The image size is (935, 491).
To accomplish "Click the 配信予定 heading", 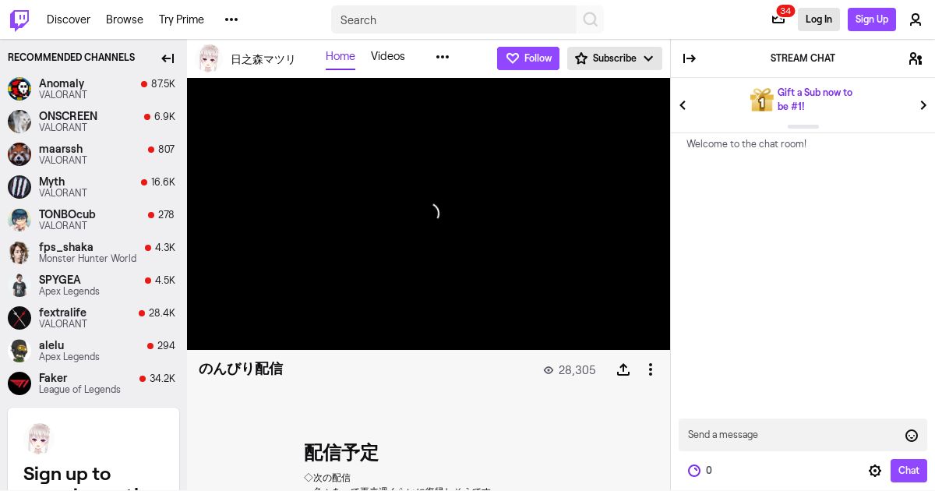I will 341,452.
